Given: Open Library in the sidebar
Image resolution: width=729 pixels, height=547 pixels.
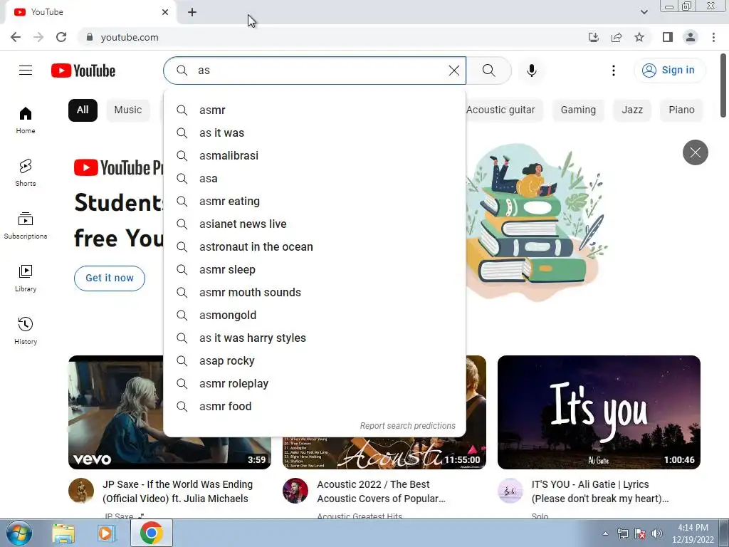Looking at the screenshot, I should pos(26,278).
